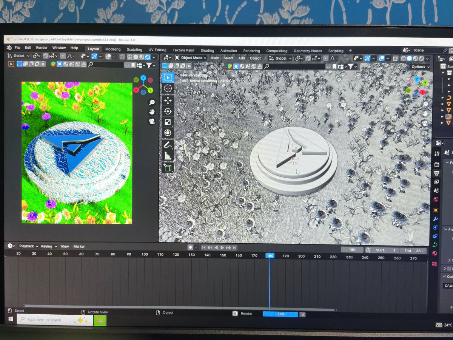
Task: Click the timeline horizontal scrollbar
Action: coord(179,308)
